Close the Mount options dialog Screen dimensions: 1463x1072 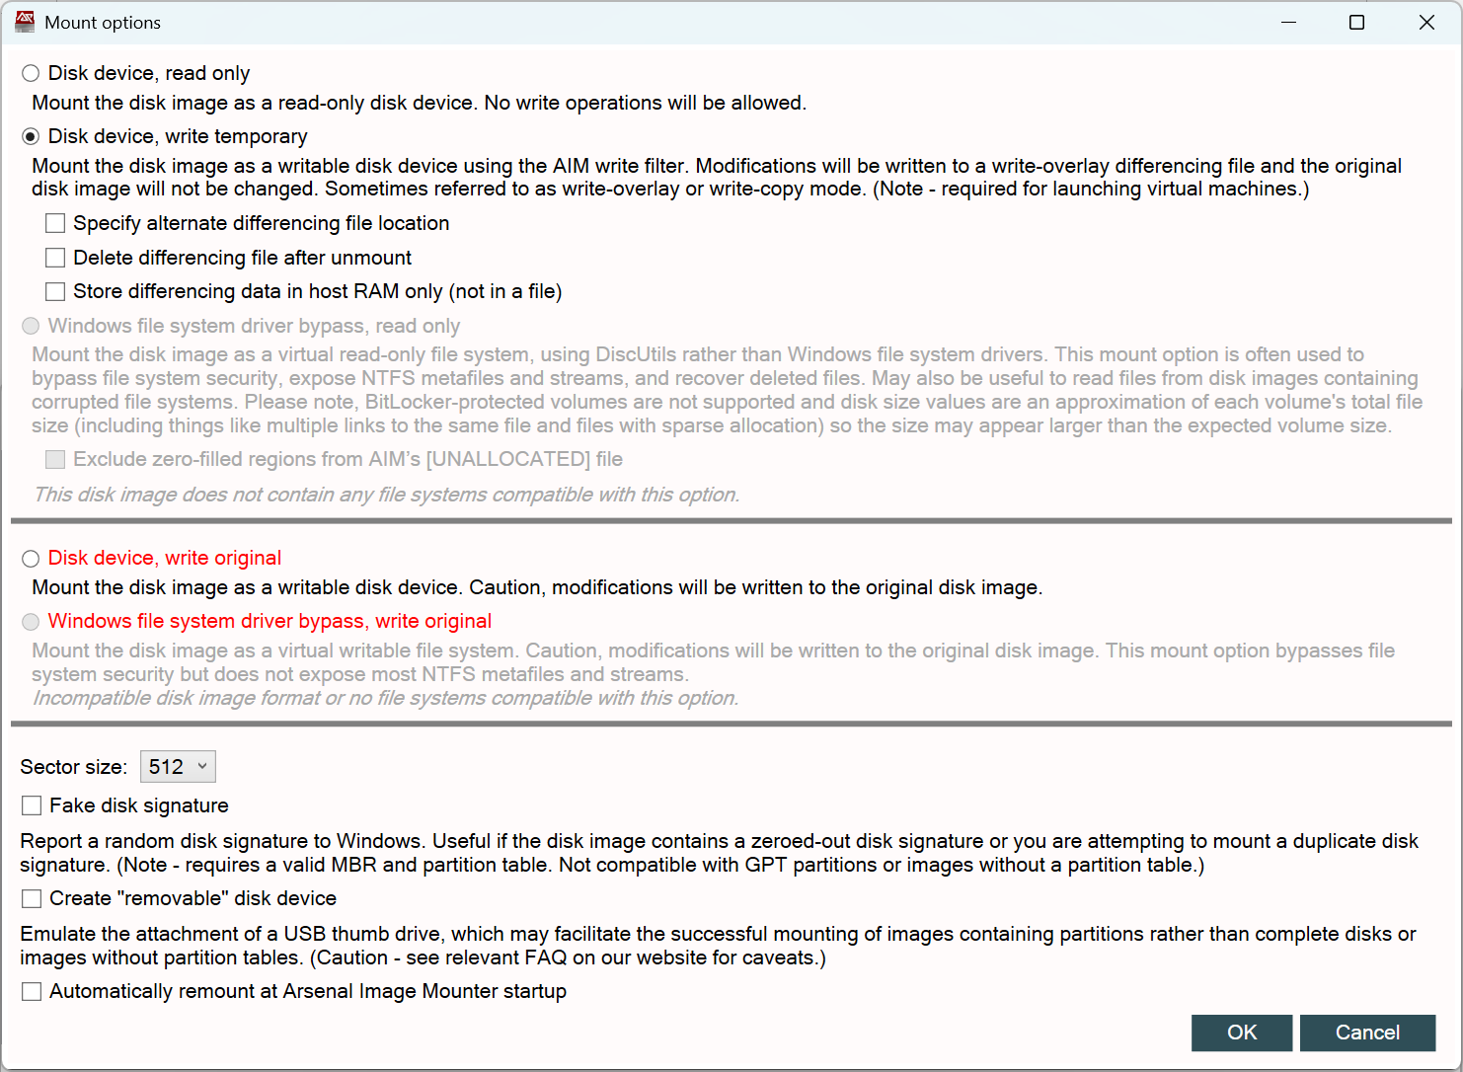(1426, 22)
